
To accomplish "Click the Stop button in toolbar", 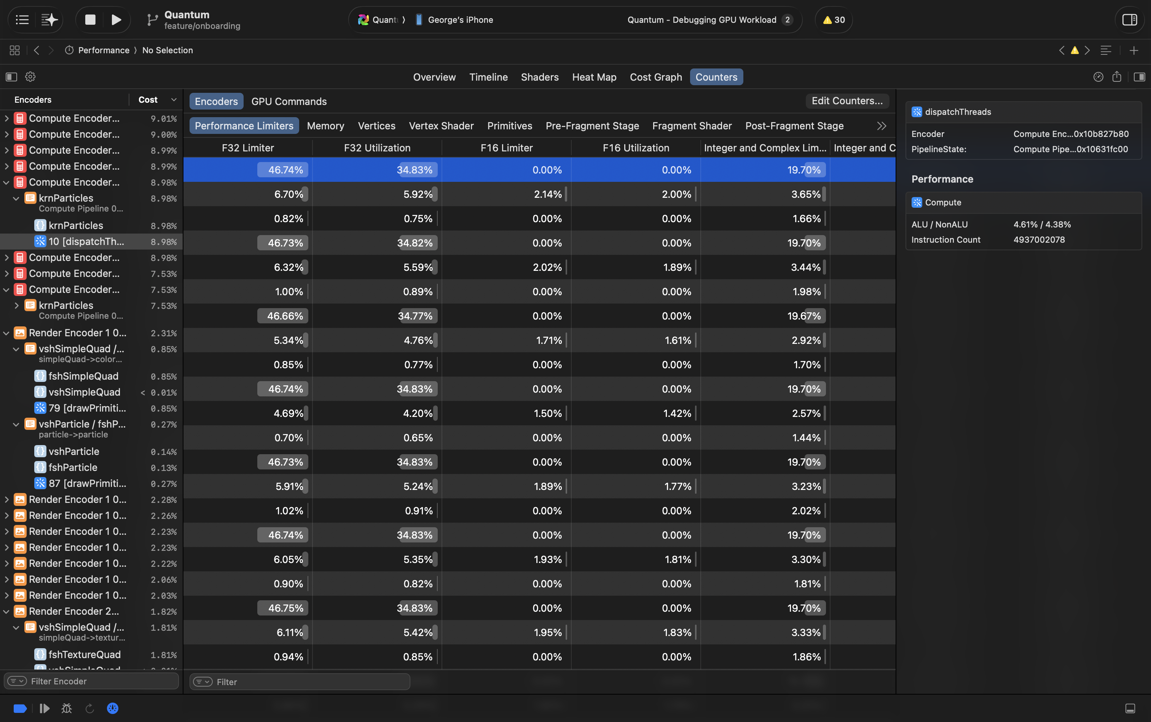I will click(x=90, y=19).
